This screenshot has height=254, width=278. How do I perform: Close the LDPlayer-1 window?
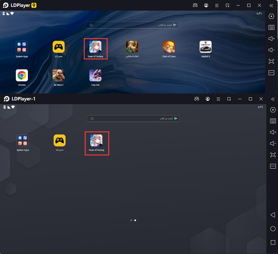point(261,99)
